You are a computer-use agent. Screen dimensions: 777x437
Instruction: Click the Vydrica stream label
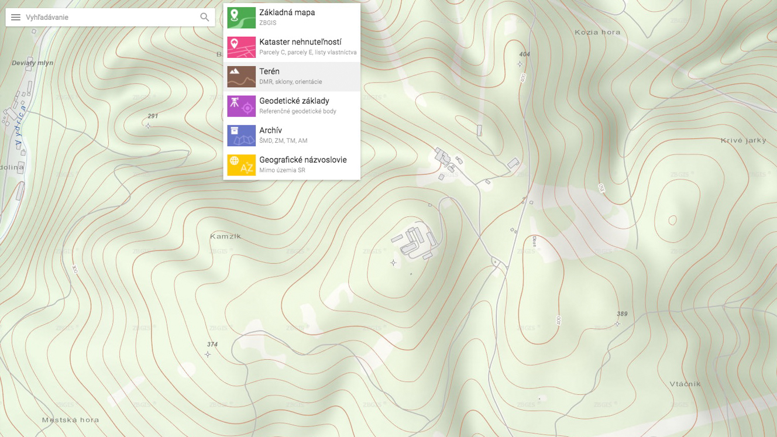[x=20, y=125]
